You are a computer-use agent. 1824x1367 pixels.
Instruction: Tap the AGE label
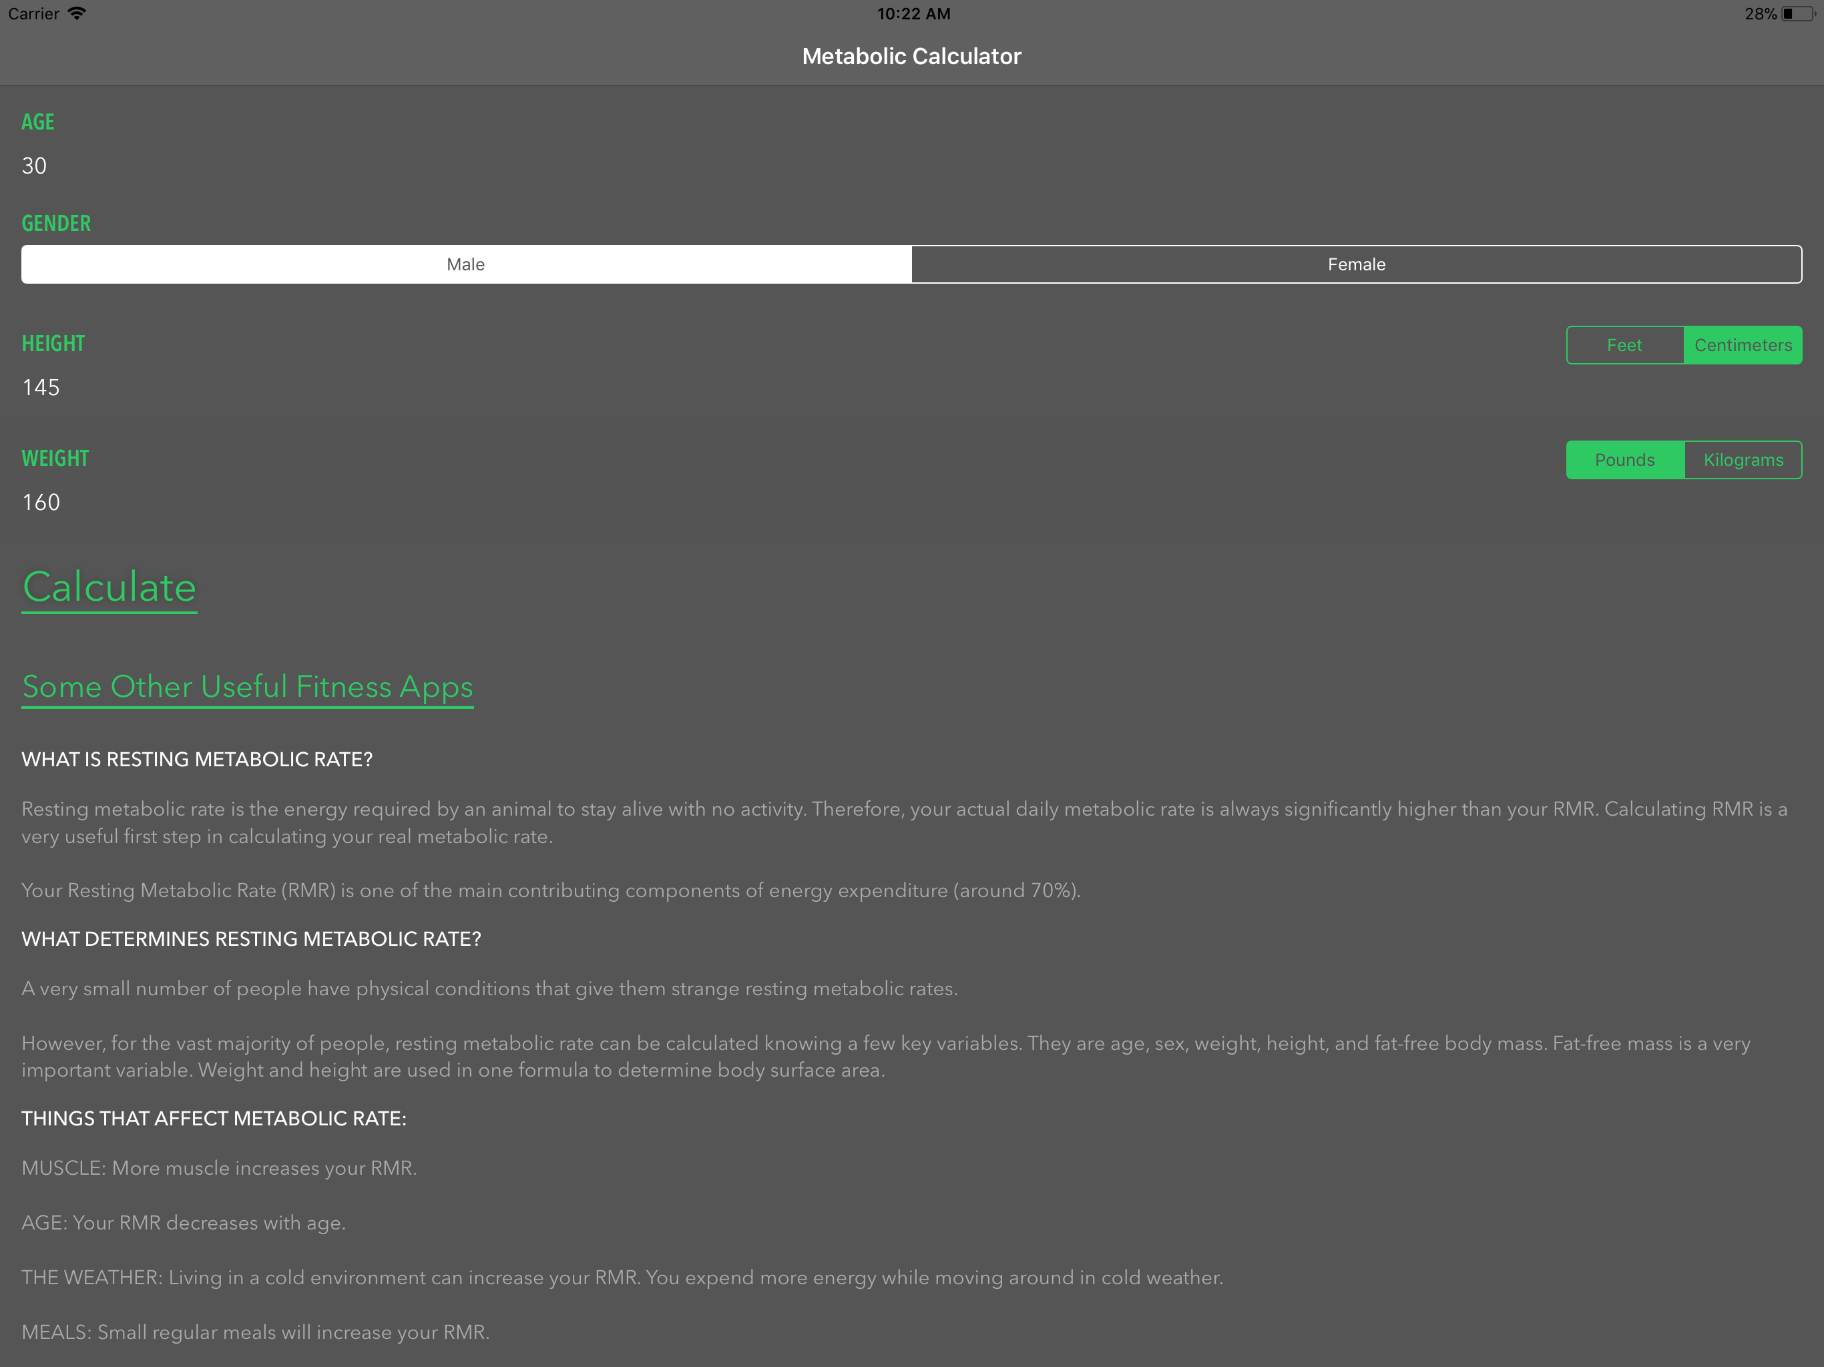click(38, 122)
